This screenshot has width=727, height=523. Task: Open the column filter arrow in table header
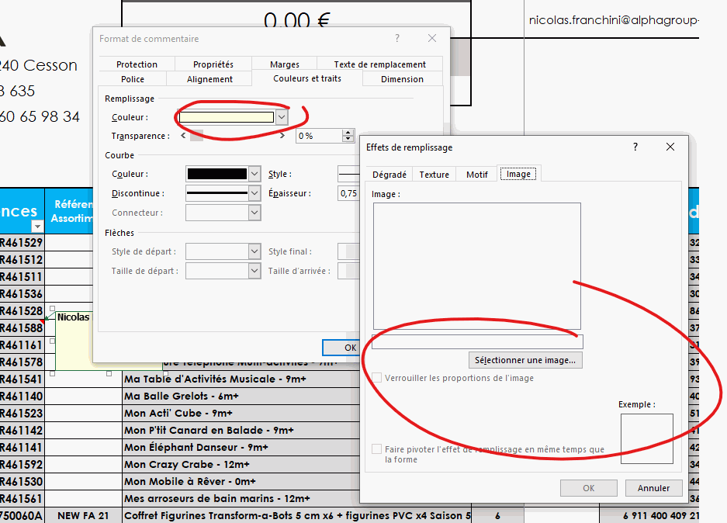(x=36, y=226)
